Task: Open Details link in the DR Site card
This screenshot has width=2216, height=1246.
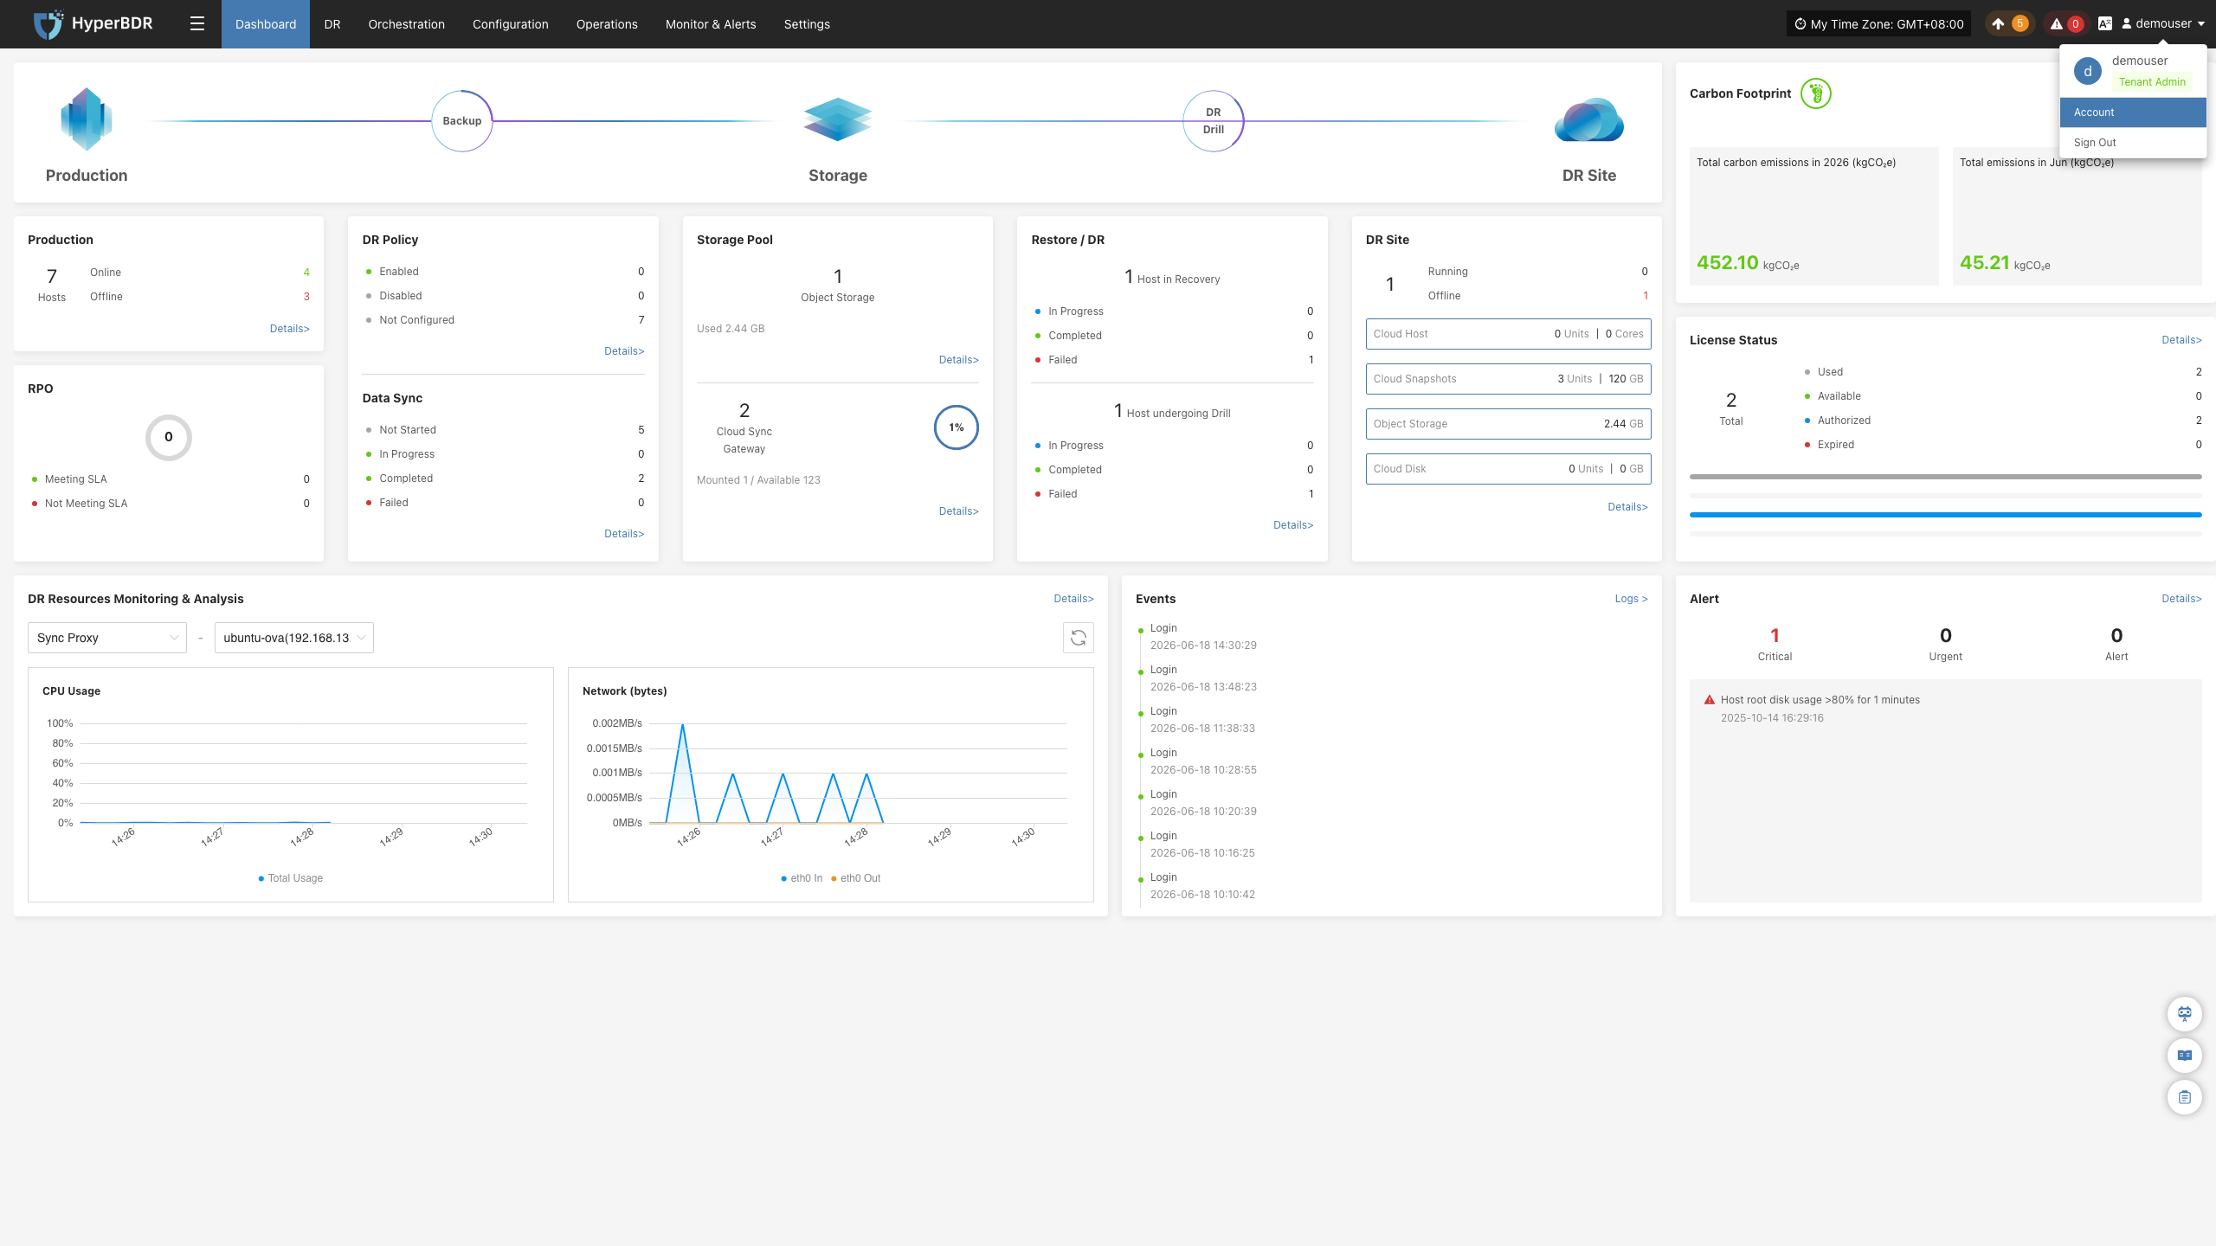Action: 1628,507
